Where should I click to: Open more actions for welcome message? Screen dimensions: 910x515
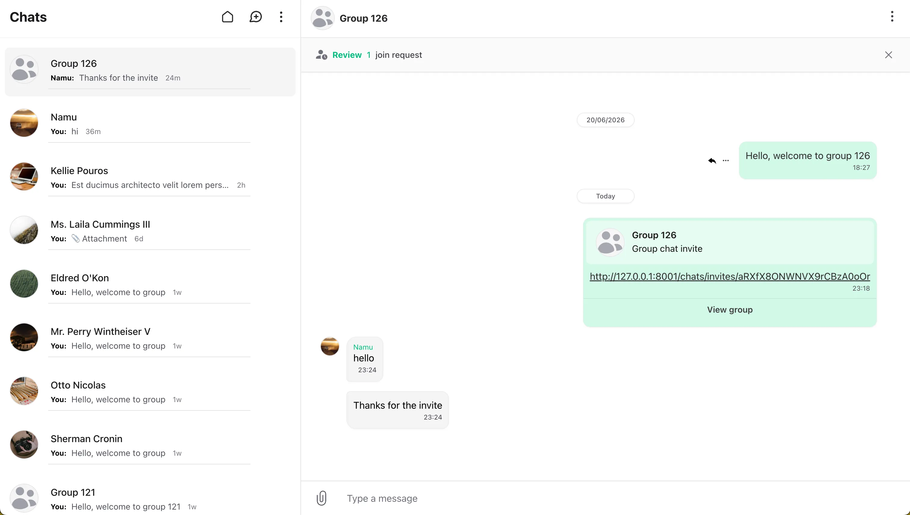pos(726,161)
